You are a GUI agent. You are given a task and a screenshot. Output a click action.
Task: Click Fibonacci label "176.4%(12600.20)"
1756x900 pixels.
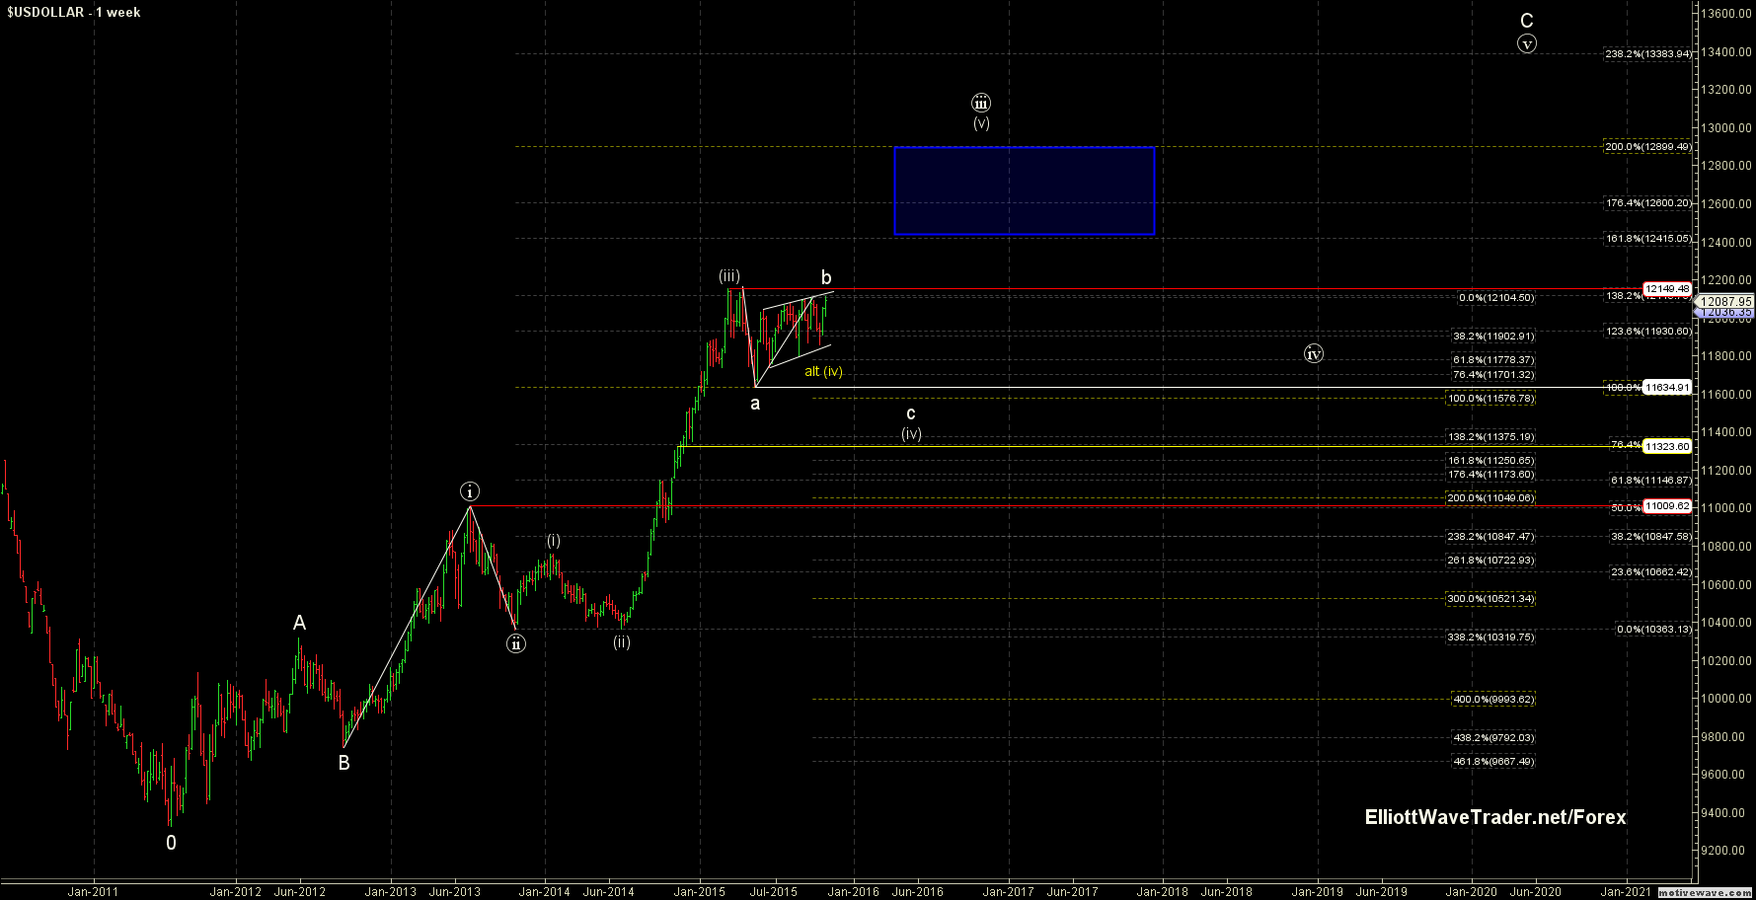[1647, 203]
